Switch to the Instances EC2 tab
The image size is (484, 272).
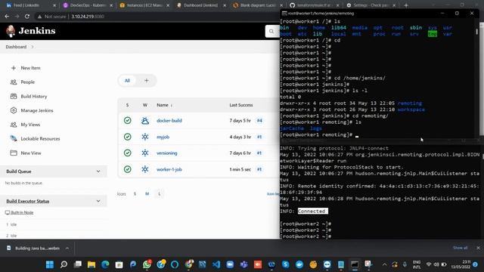click(144, 5)
